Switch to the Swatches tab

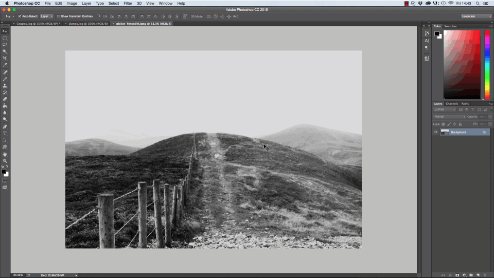click(450, 26)
